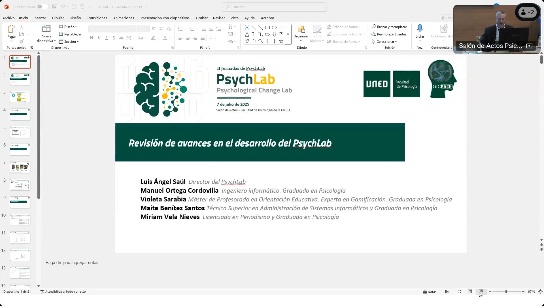Toggle bold (N) formatting
The width and height of the screenshot is (544, 306).
click(x=92, y=38)
